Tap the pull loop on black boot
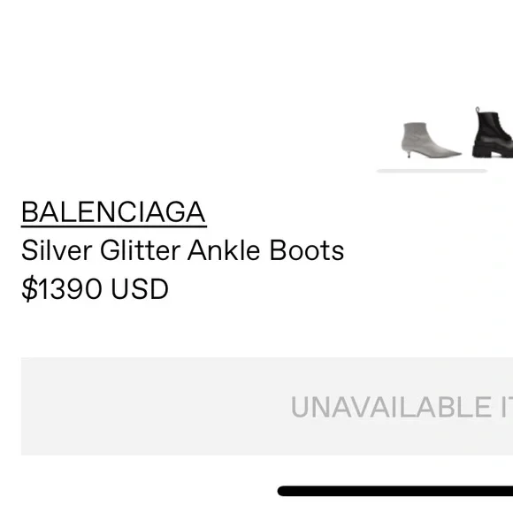The image size is (513, 513). coord(478,110)
